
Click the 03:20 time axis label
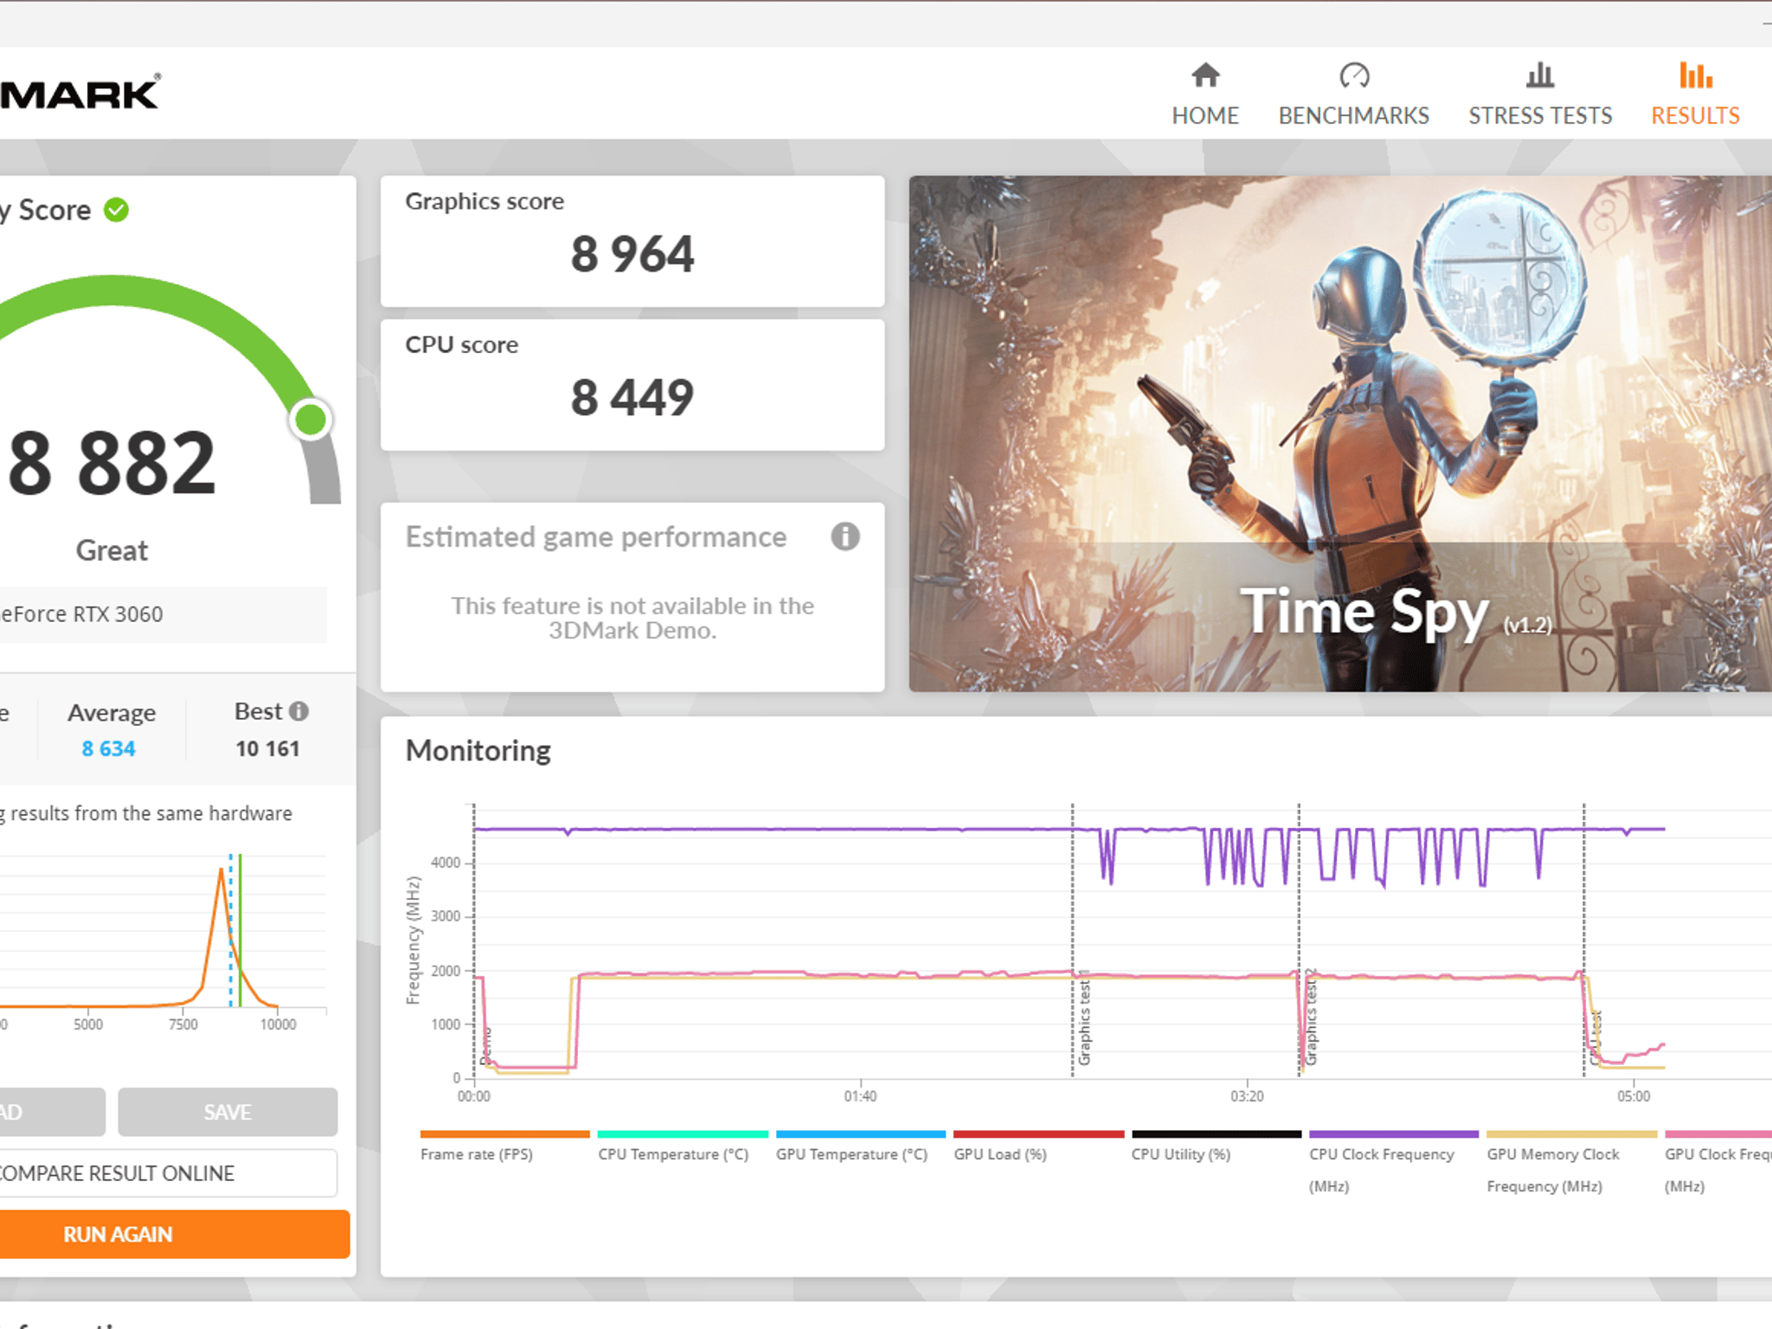pos(1247,1096)
